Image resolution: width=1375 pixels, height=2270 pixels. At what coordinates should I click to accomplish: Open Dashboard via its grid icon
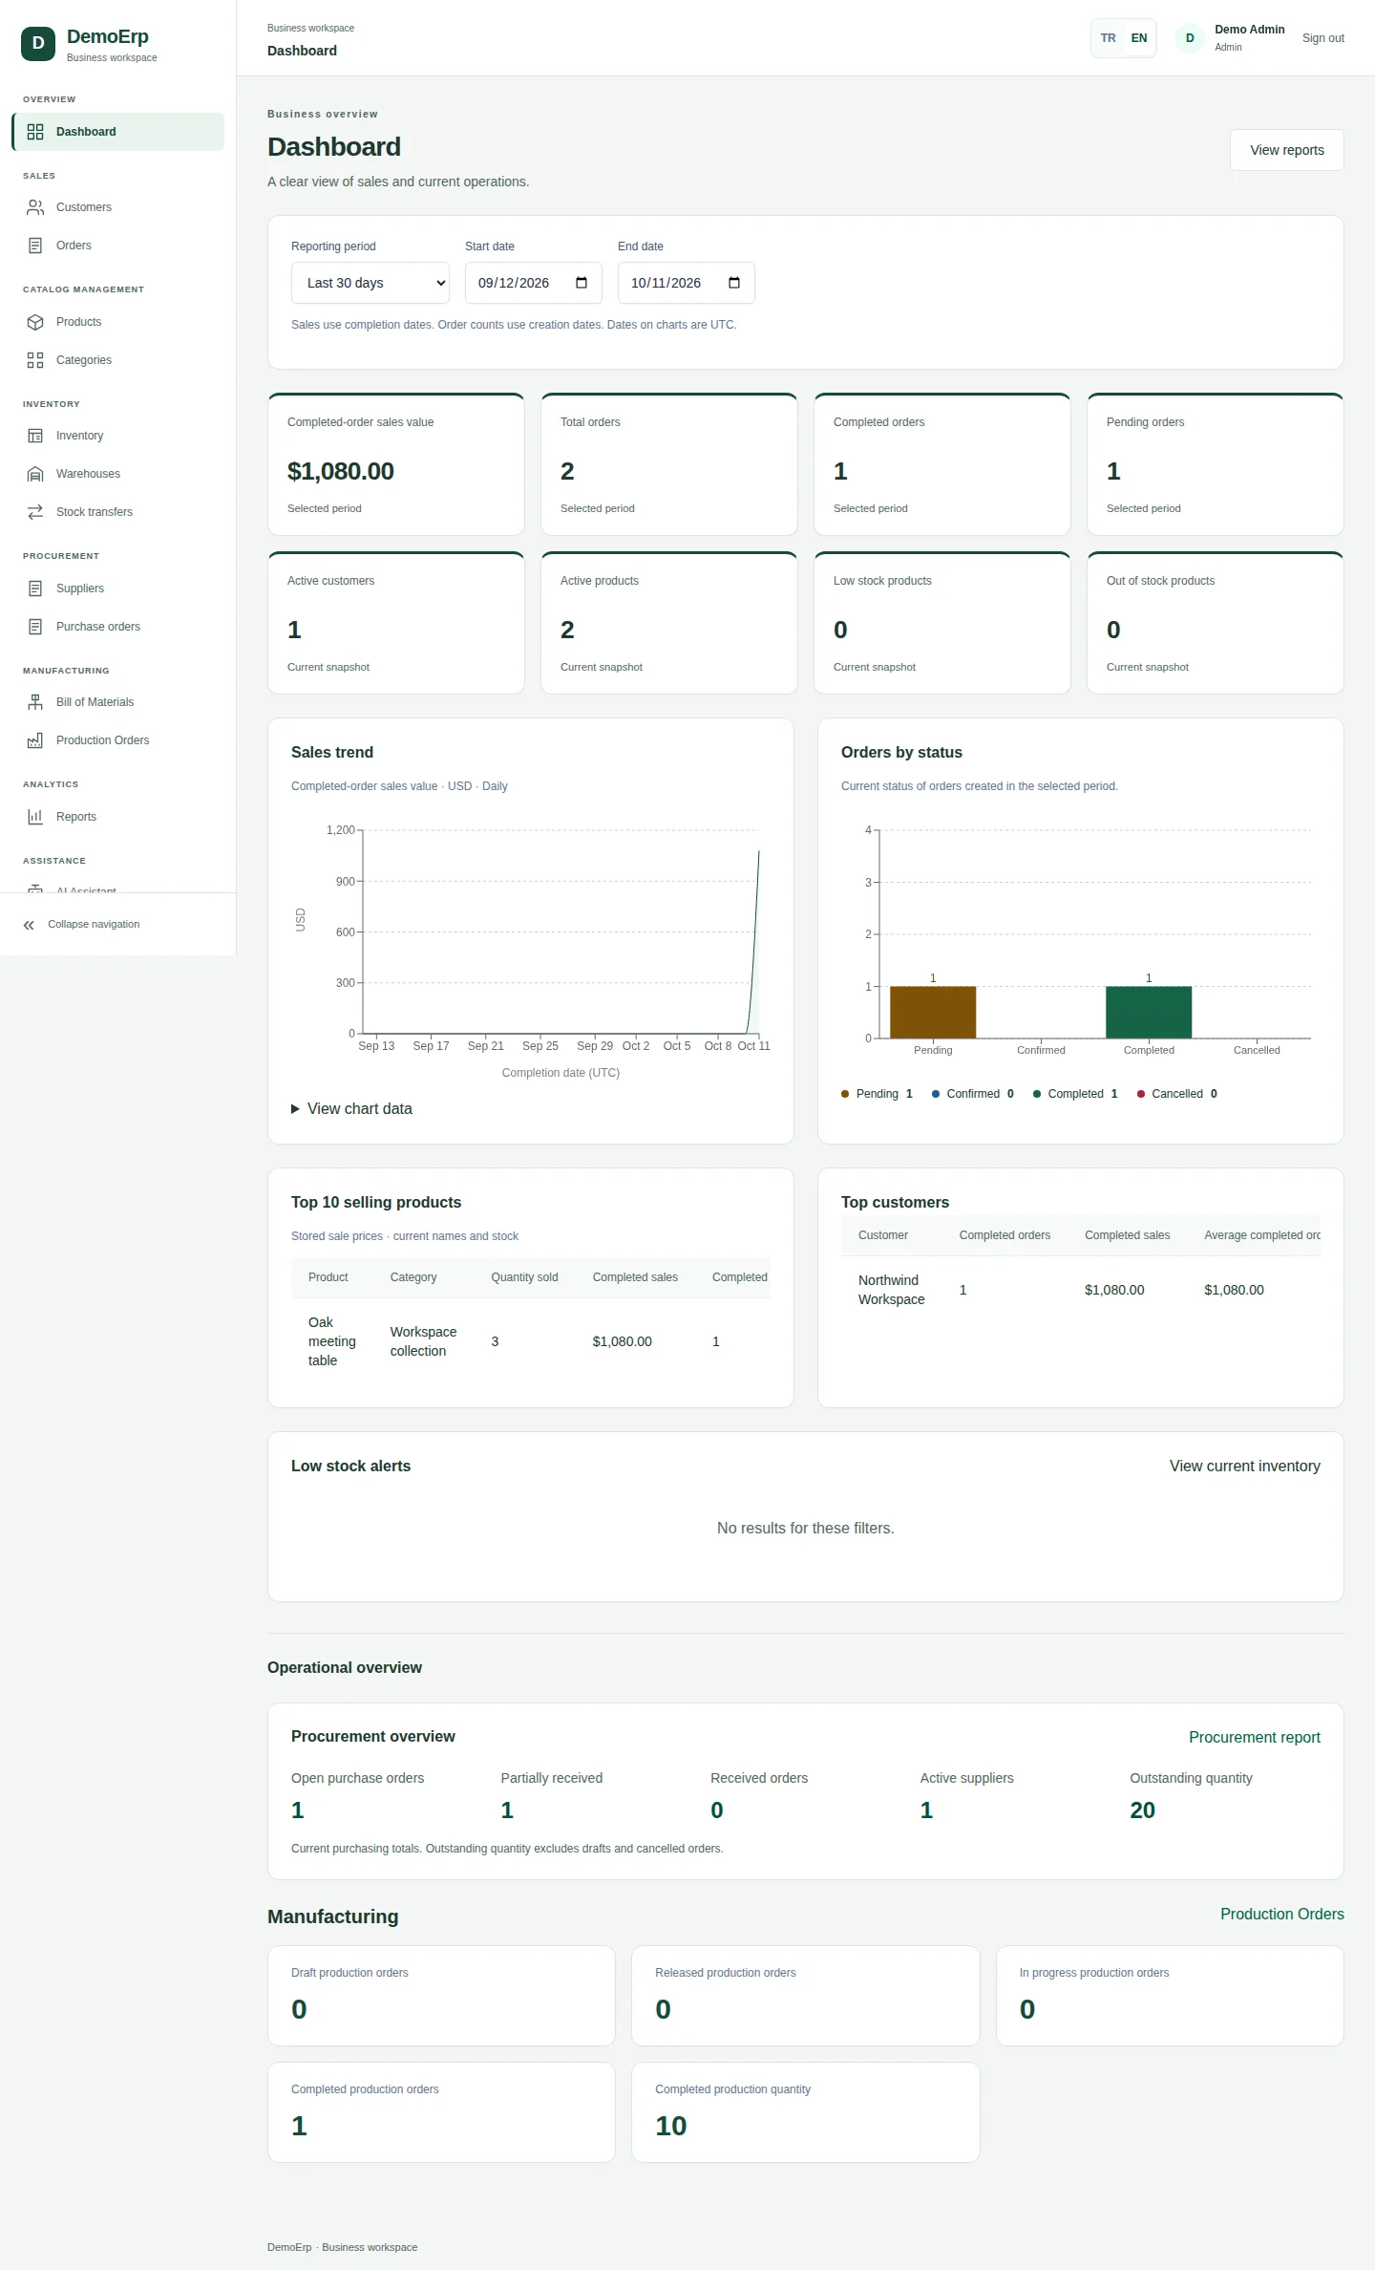click(35, 132)
